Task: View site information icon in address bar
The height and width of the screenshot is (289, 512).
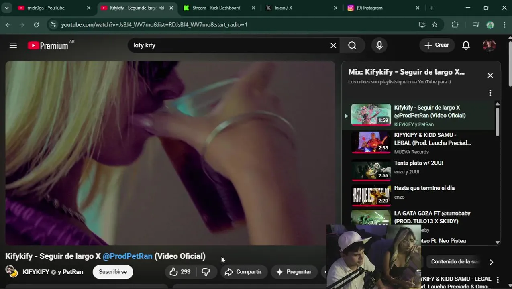Action: [x=53, y=25]
